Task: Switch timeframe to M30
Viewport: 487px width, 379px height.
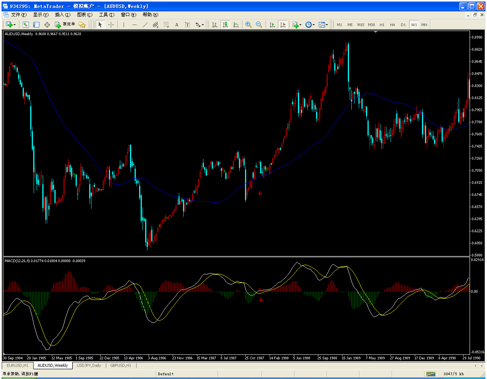Action: pyautogui.click(x=371, y=25)
